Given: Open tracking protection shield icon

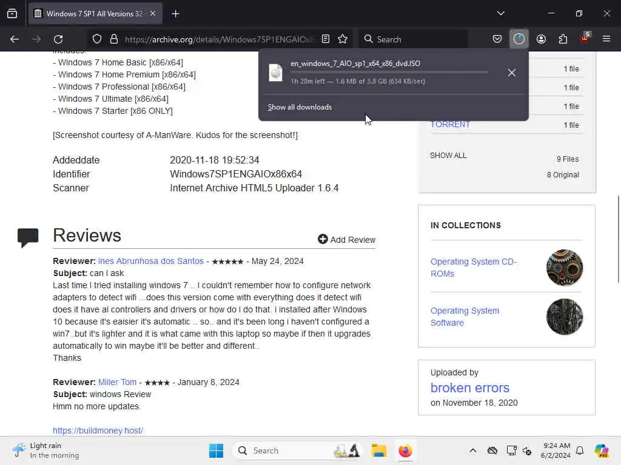Looking at the screenshot, I should [x=97, y=39].
